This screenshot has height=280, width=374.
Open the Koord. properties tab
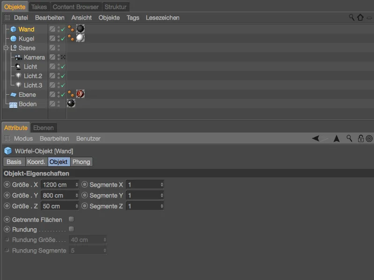coord(36,162)
